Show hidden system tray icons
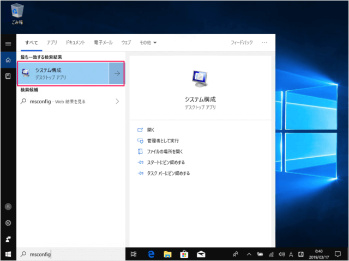Viewport: 349px width, 261px height. (x=249, y=254)
